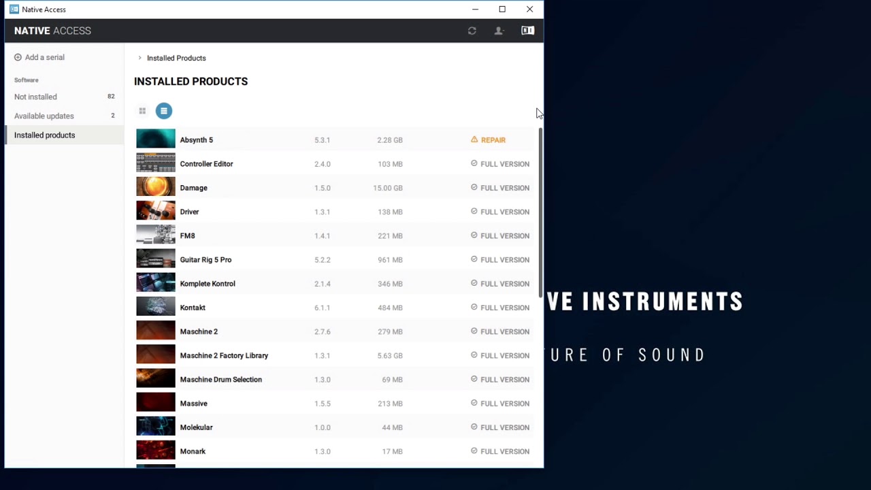Click Komplete Kontrol checkmark icon
Image resolution: width=871 pixels, height=490 pixels.
474,283
